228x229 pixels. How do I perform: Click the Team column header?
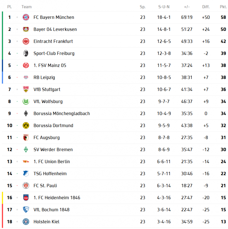pos(27,7)
